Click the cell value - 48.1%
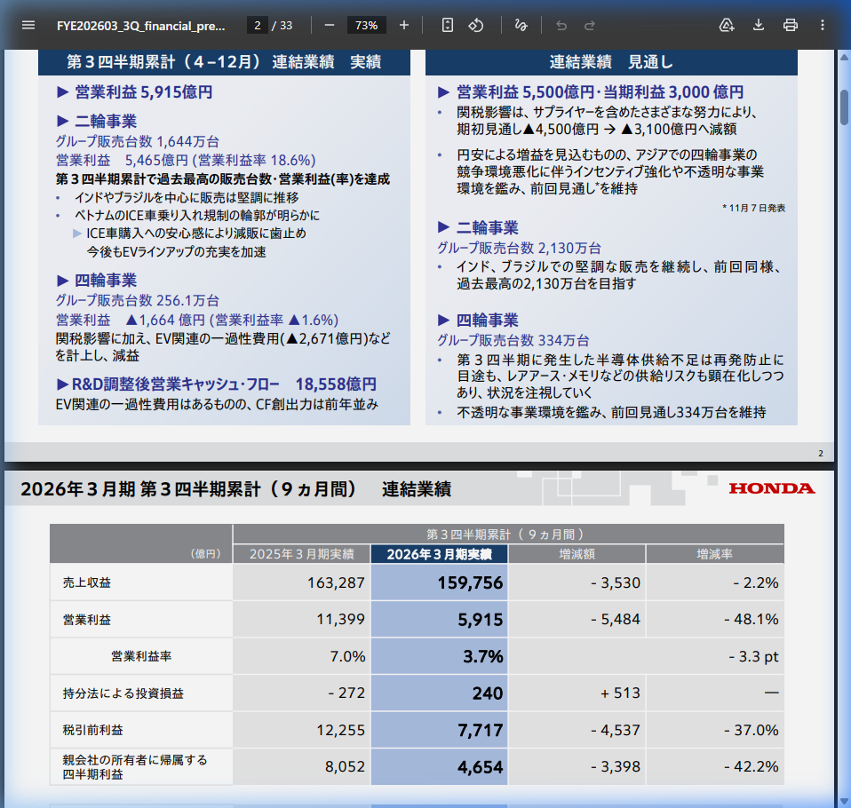Screen dimensions: 851x808 [x=752, y=619]
